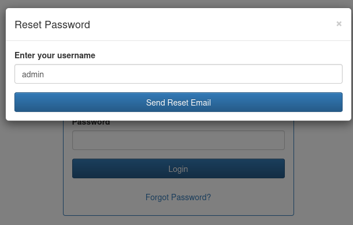
Task: Close the Reset Password dialog
Action: pyautogui.click(x=339, y=24)
